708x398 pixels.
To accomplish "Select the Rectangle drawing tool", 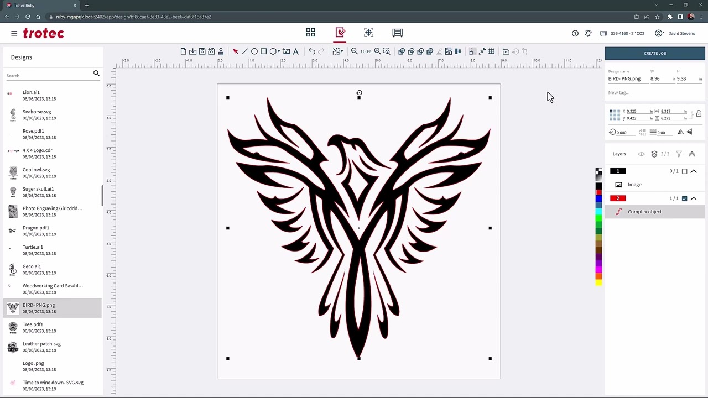I will click(x=264, y=51).
